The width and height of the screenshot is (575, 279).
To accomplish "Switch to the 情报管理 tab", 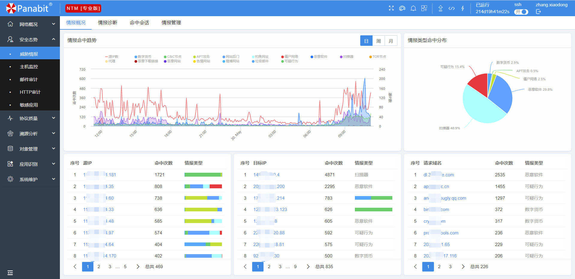I will click(171, 23).
